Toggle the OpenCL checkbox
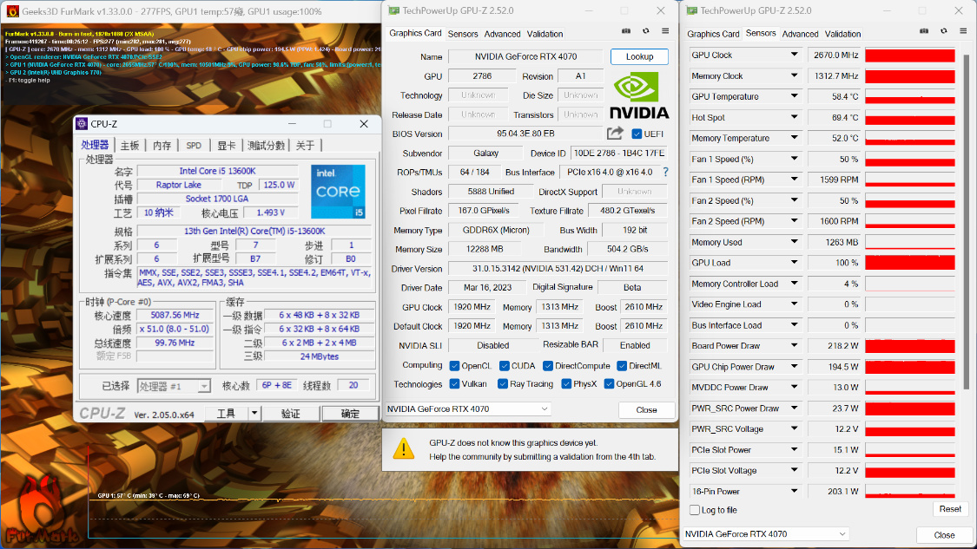 [454, 366]
